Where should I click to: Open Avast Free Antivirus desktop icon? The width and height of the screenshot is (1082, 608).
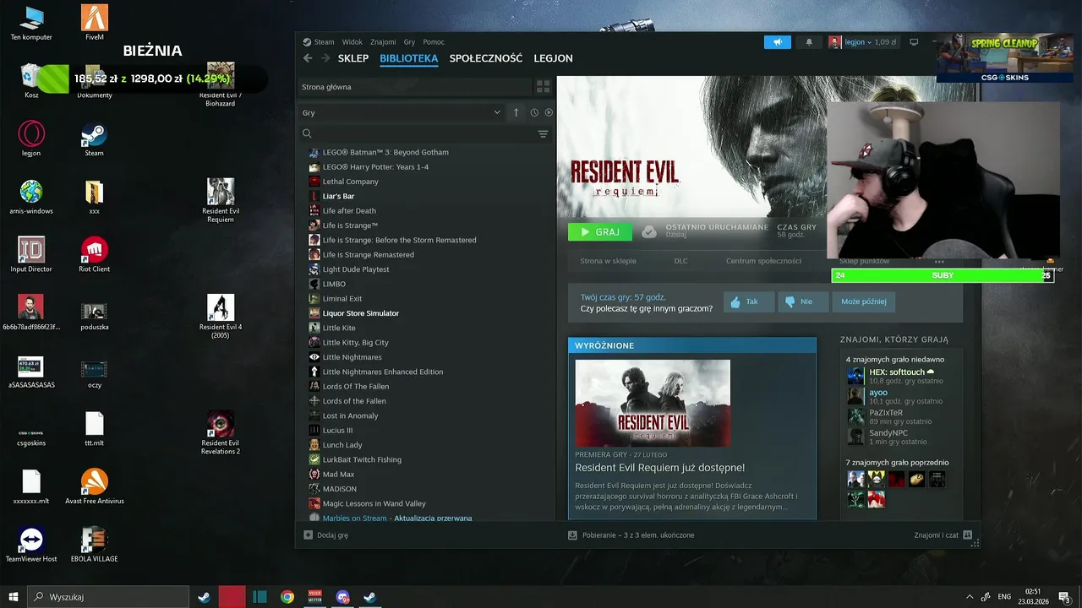click(95, 486)
